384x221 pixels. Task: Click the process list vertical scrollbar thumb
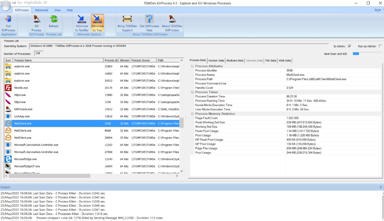click(x=182, y=123)
